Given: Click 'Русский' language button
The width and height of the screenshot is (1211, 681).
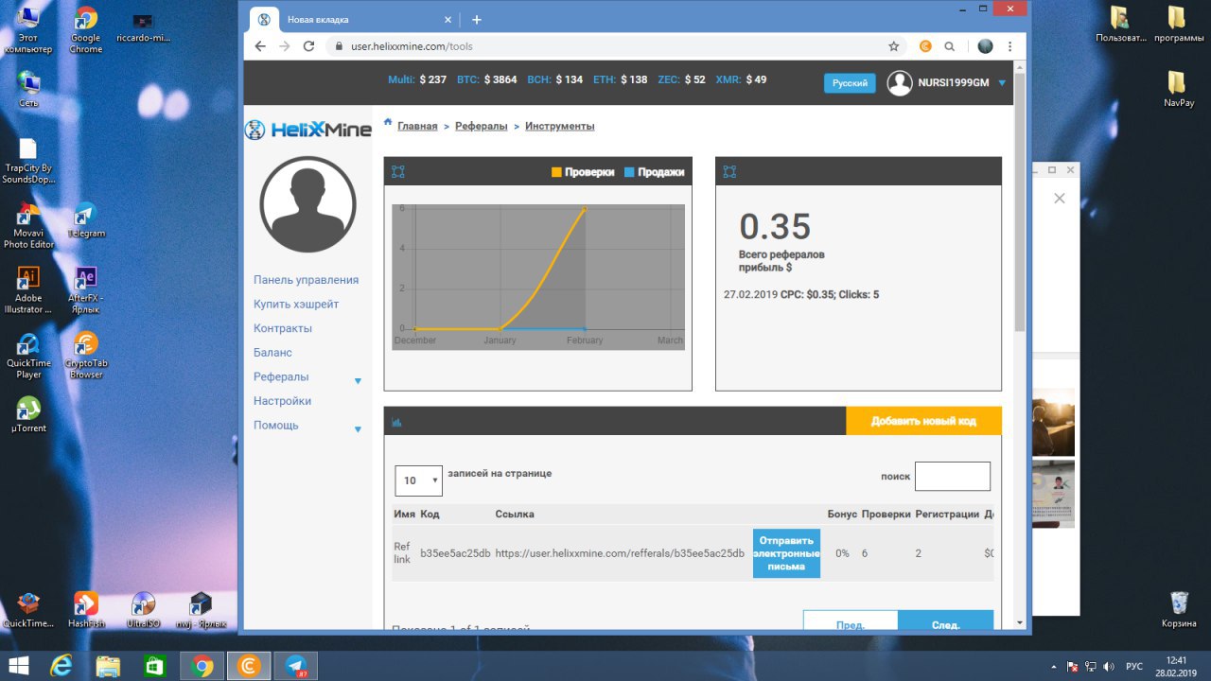Looking at the screenshot, I should point(850,83).
